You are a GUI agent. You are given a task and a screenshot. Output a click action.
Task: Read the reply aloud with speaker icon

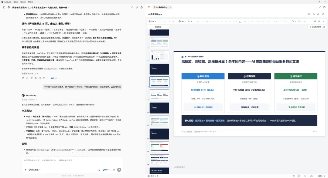click(36, 78)
